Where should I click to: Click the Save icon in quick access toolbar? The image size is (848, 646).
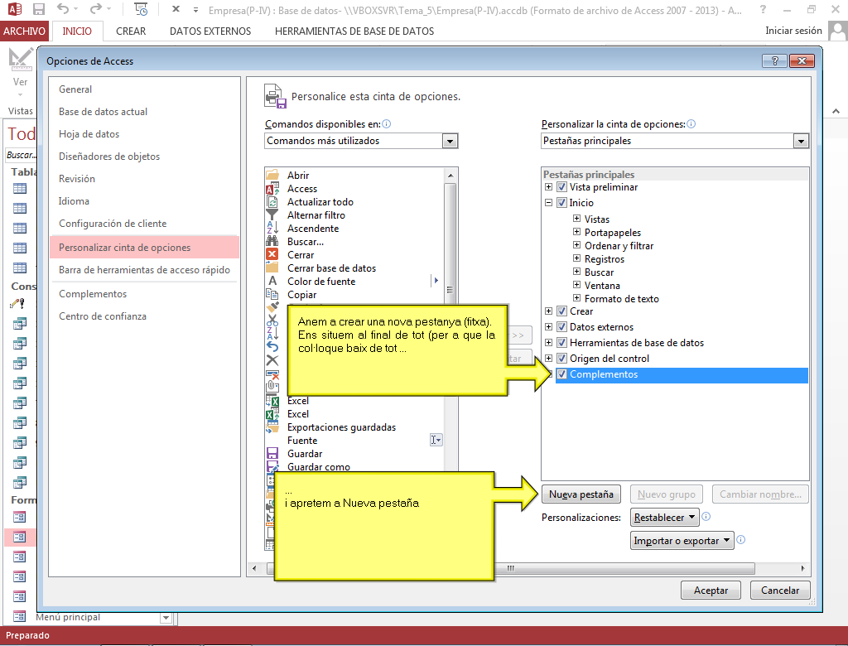click(38, 9)
